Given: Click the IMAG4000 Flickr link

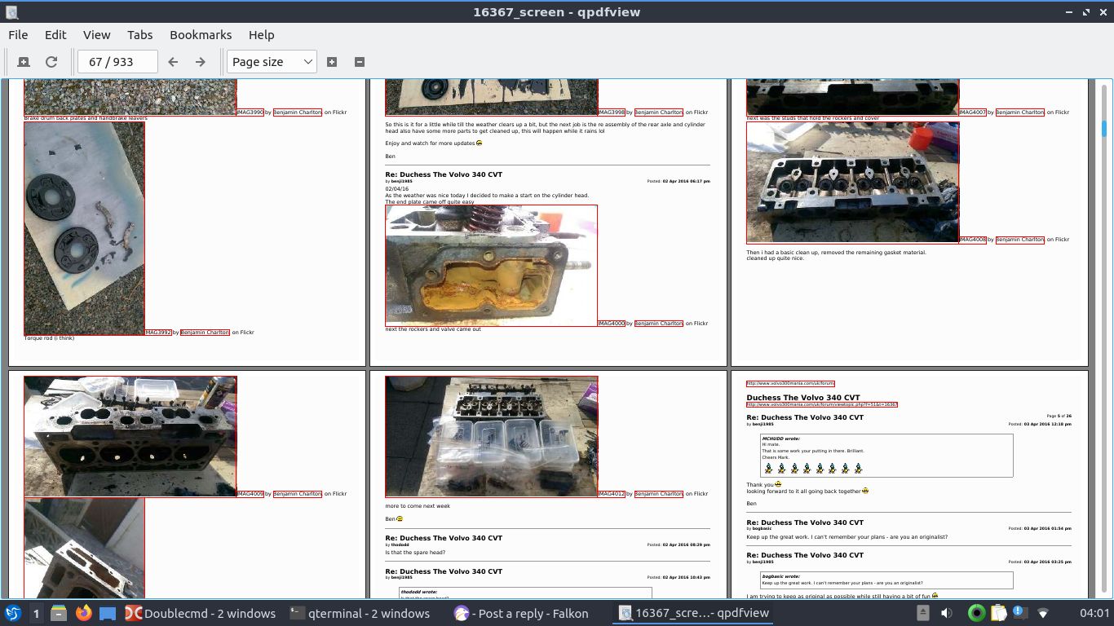Looking at the screenshot, I should pyautogui.click(x=612, y=324).
